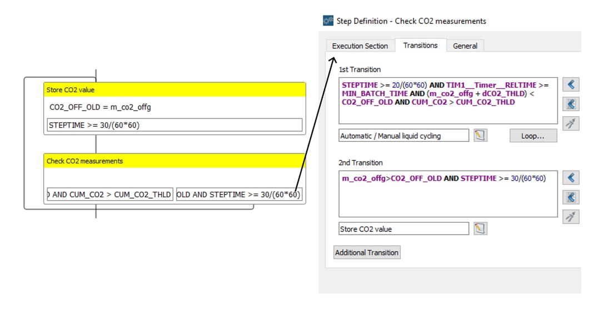Select the Store CO2 value step header
Image resolution: width=598 pixels, height=313 pixels.
coord(175,90)
